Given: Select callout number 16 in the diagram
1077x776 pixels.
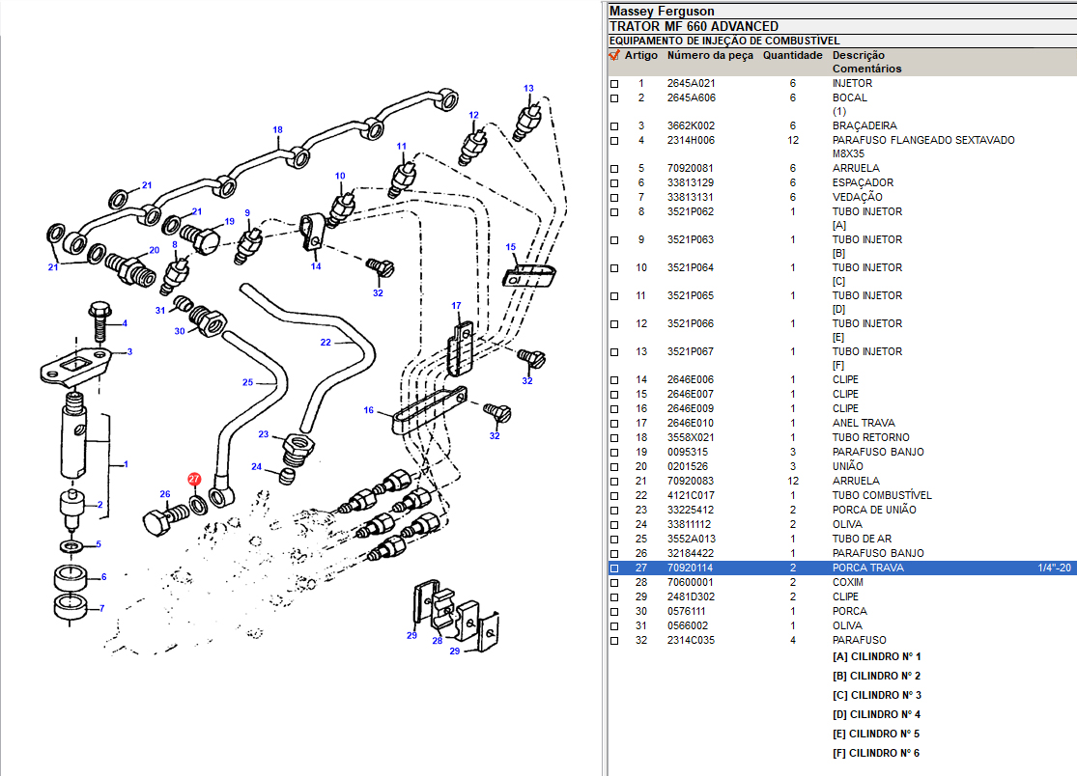Looking at the screenshot, I should pyautogui.click(x=369, y=410).
